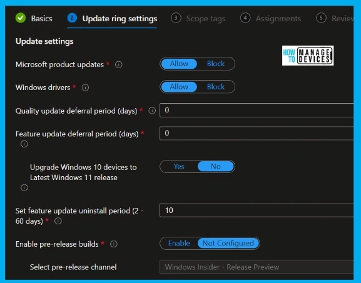361x283 pixels.
Task: Open info tooltip for Windows drivers
Action: coord(85,87)
